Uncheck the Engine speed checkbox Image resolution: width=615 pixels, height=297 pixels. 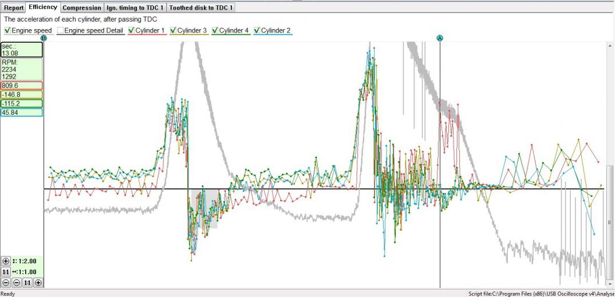[x=7, y=30]
